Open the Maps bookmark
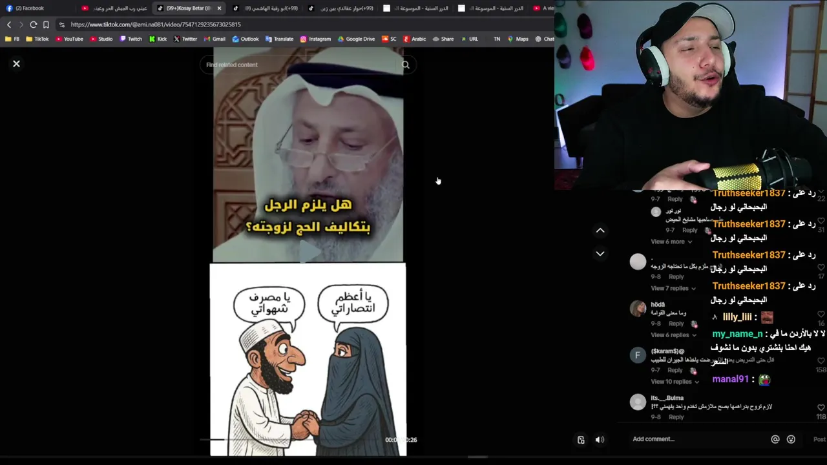The width and height of the screenshot is (827, 465). [518, 39]
